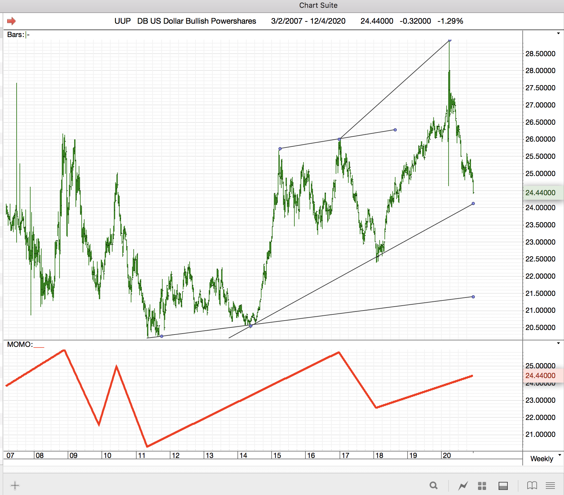Click the DB US Dollar Bullish Powershares name
Viewport: 564px width, 495px height.
[197, 21]
